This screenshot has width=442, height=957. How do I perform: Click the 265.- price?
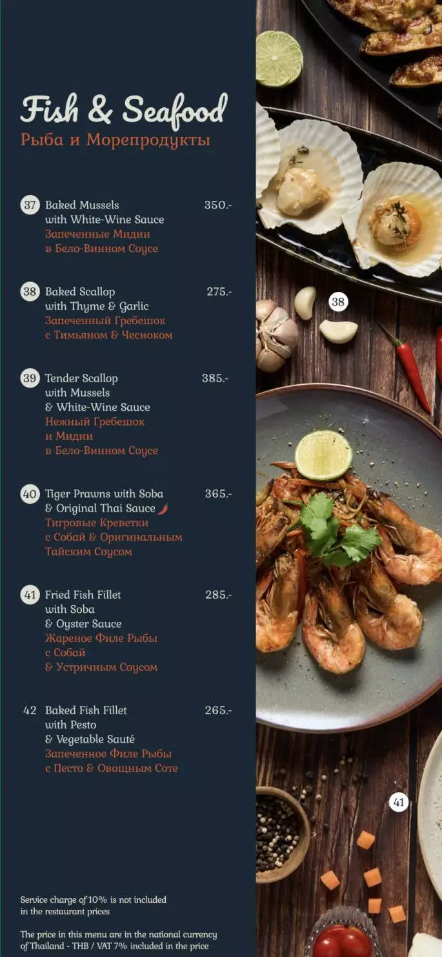[218, 710]
